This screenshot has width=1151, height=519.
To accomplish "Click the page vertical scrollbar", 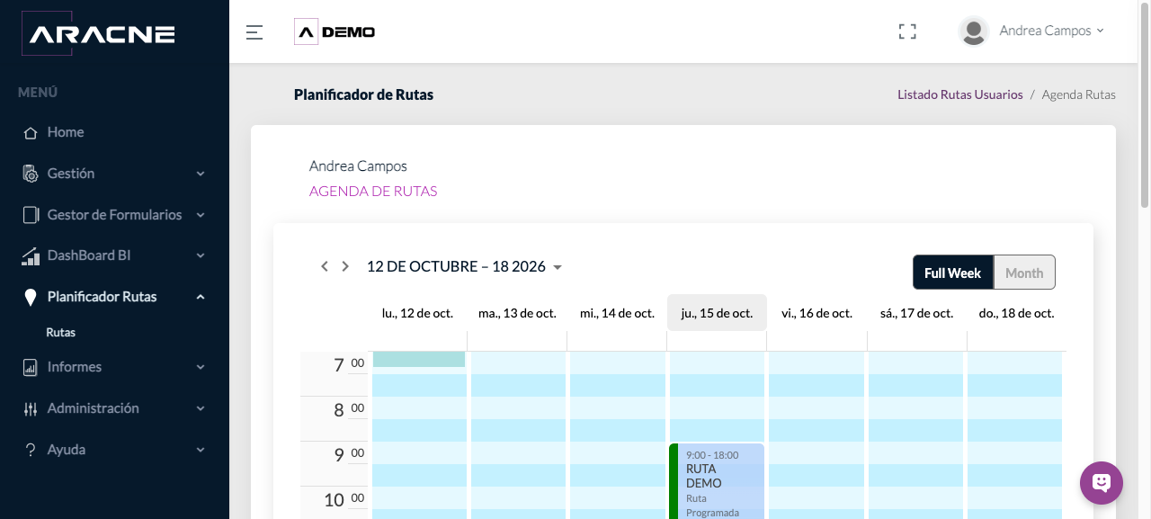I will tap(1145, 103).
